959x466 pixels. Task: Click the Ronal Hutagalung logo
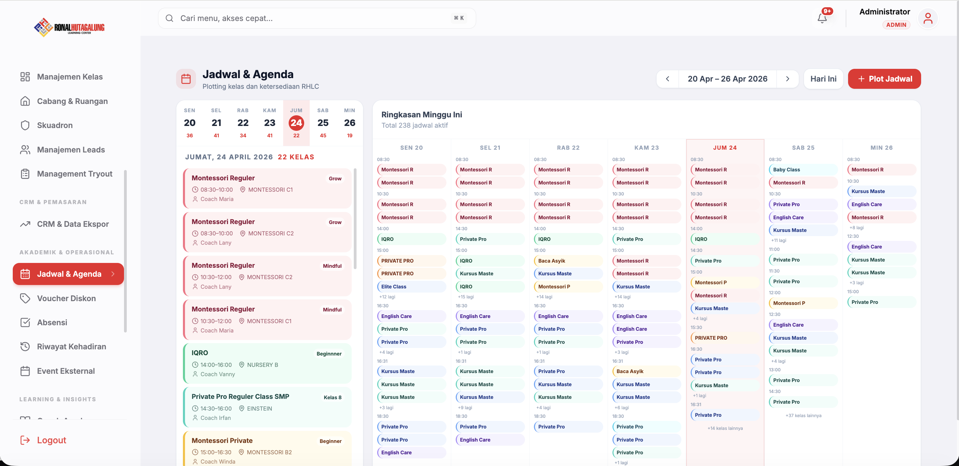pos(69,27)
